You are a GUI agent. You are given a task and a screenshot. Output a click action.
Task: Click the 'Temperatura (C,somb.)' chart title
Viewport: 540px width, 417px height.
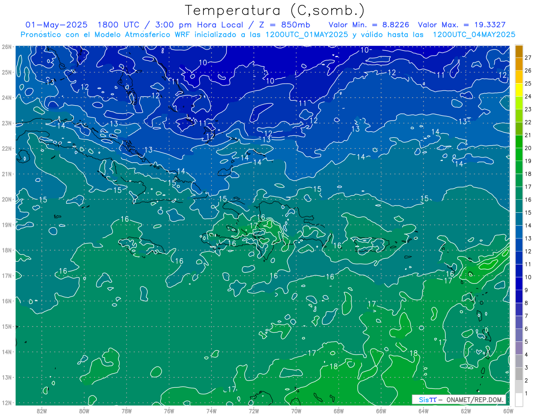(275, 10)
